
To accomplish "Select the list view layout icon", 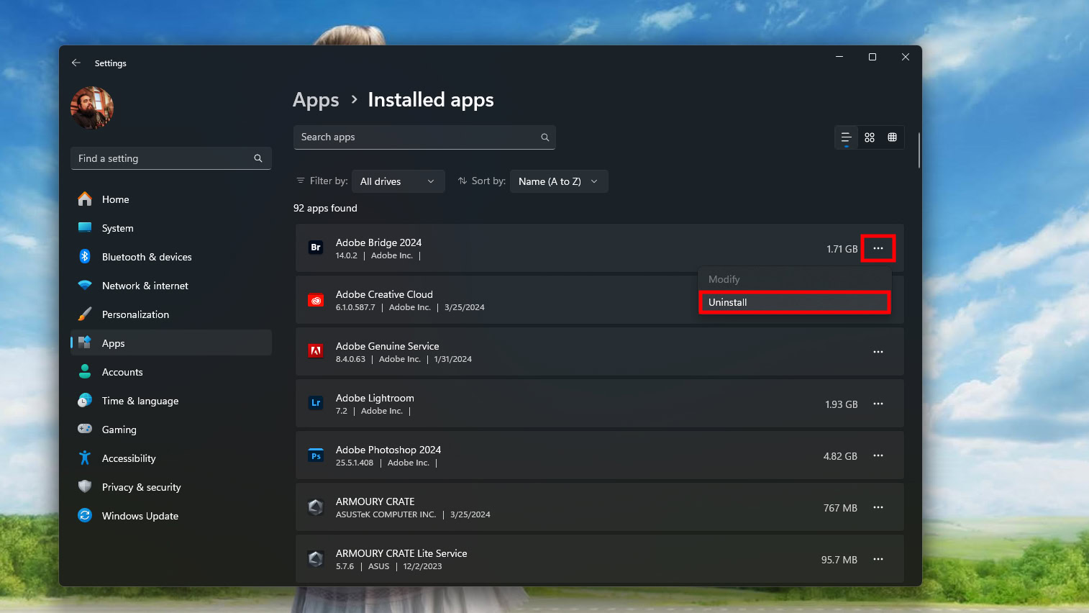I will [846, 137].
